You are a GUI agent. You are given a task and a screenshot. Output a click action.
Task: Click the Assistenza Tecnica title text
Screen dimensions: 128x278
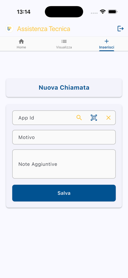pos(44,29)
